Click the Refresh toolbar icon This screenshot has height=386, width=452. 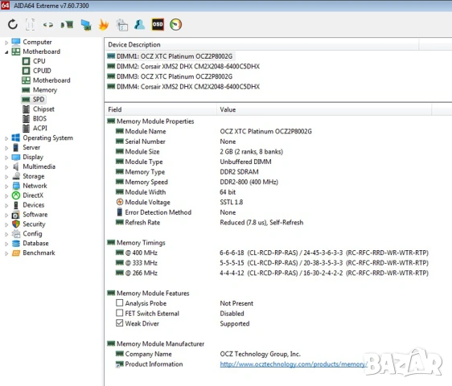point(12,24)
